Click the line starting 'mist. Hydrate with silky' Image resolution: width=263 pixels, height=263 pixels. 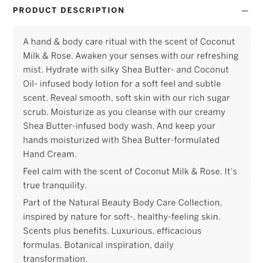point(126,70)
